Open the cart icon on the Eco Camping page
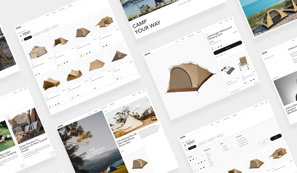This screenshot has width=297, height=173. (x=144, y=91)
